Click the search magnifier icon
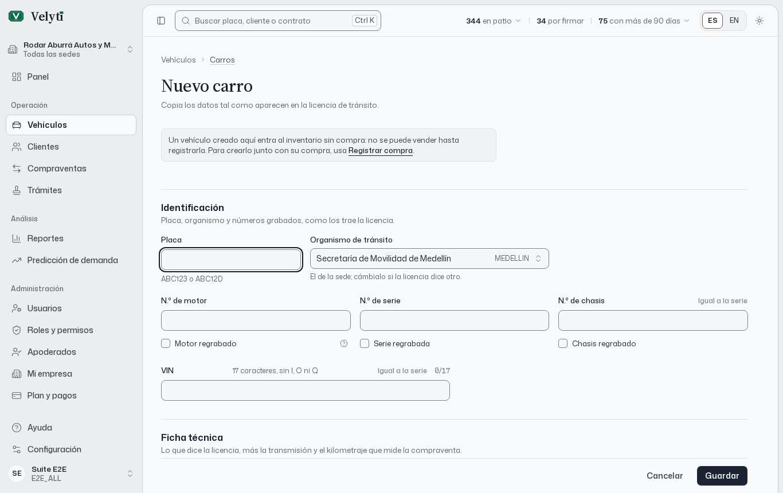783x493 pixels. coord(186,21)
